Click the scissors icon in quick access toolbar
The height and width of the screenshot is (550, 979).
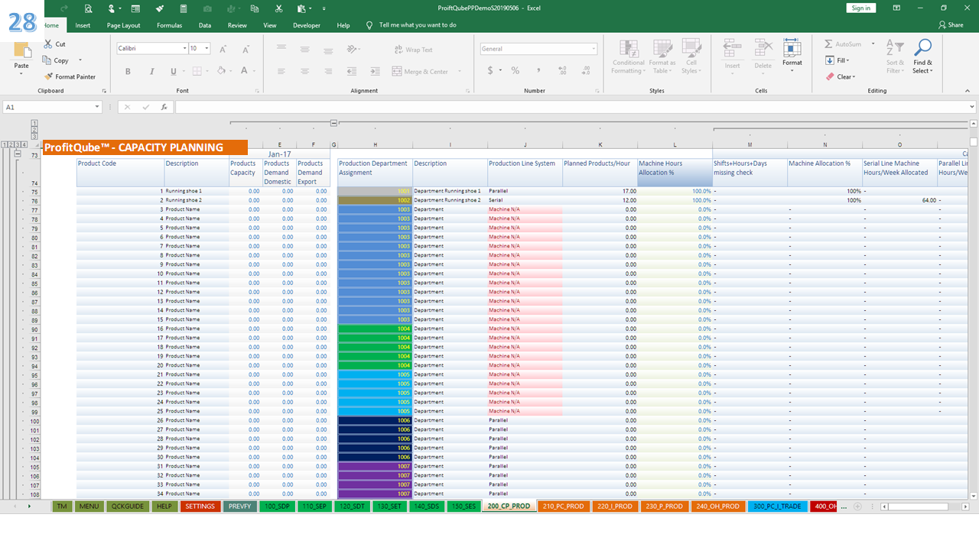(x=278, y=8)
